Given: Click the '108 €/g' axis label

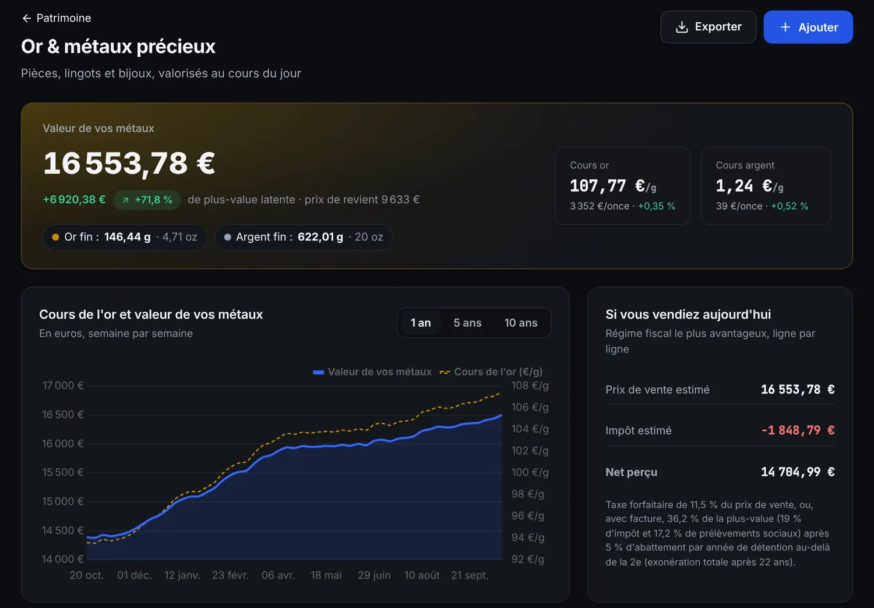Looking at the screenshot, I should [530, 386].
